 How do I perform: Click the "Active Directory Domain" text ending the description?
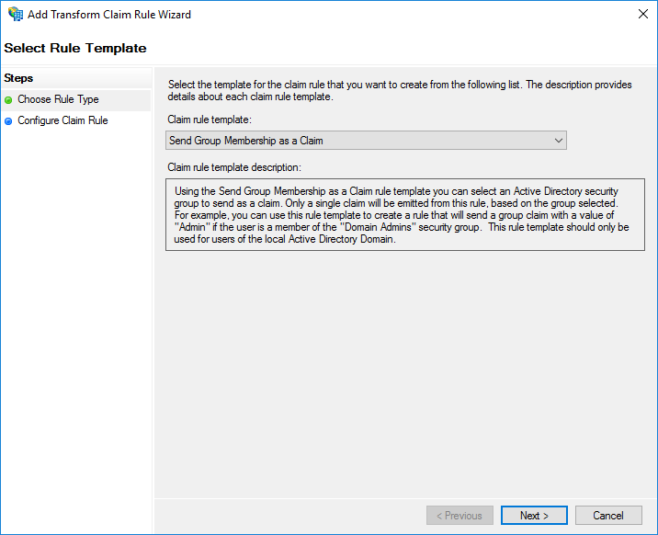click(x=342, y=239)
